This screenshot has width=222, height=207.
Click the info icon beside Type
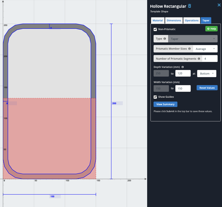[165, 39]
